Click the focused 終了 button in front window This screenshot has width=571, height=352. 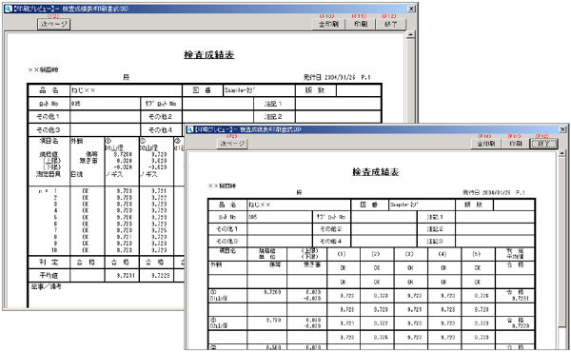(543, 144)
